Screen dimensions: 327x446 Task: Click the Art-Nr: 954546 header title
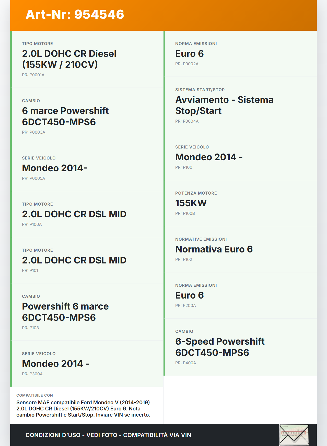(75, 14)
